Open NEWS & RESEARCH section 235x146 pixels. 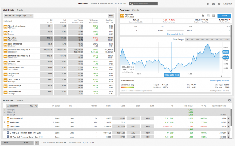[101, 4]
